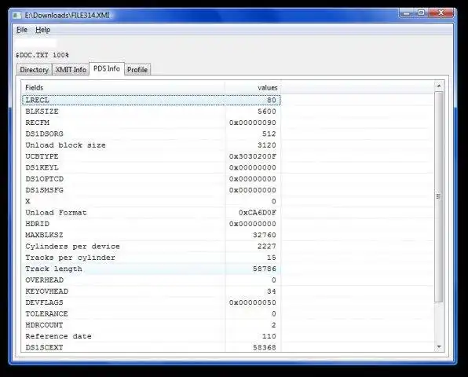This screenshot has height=377, width=468.
Task: Click the value 0x00000050
Action: [x=253, y=302]
